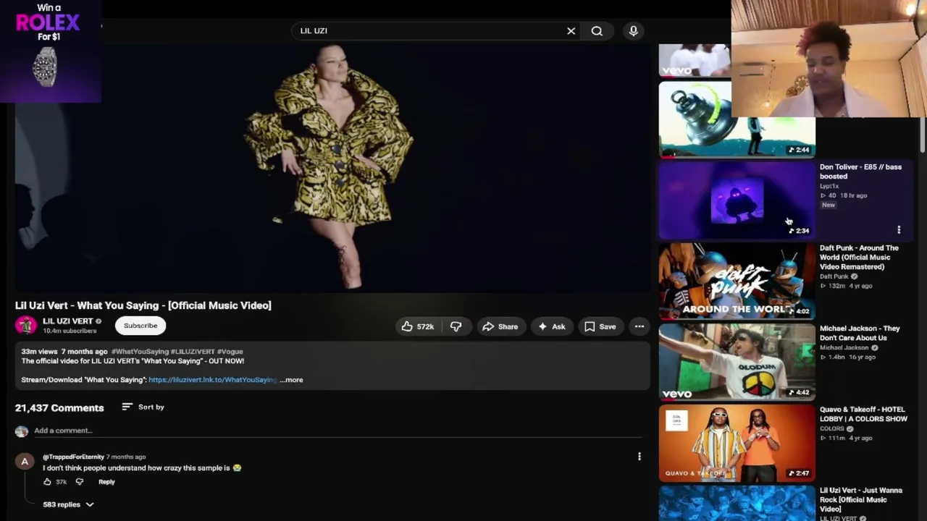This screenshot has width=927, height=521.
Task: Click the page's vertical scrollbar
Action: tap(923, 134)
